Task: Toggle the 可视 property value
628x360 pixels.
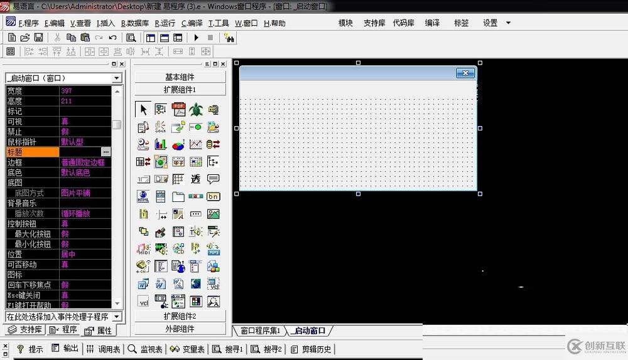Action: click(x=85, y=121)
